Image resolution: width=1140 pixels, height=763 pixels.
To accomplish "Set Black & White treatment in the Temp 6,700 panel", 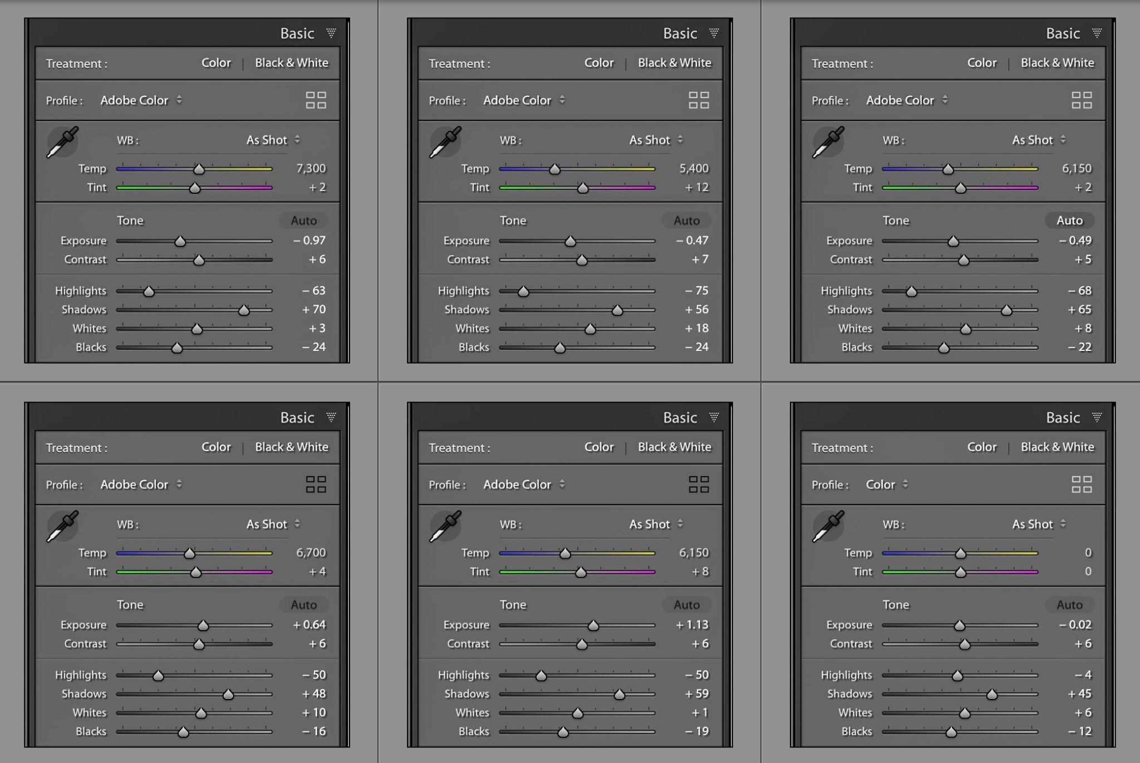I will [291, 447].
